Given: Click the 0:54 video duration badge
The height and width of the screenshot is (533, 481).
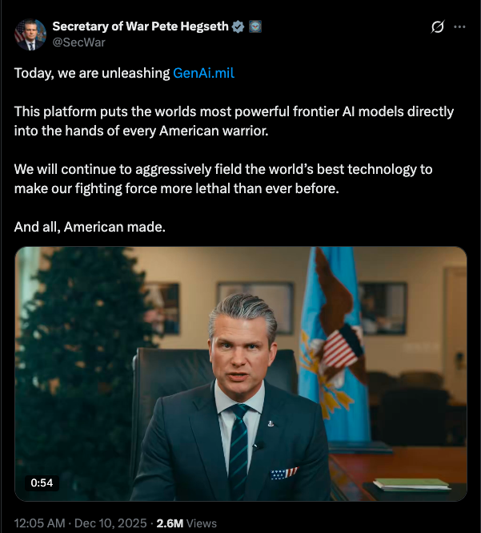Looking at the screenshot, I should 42,483.
